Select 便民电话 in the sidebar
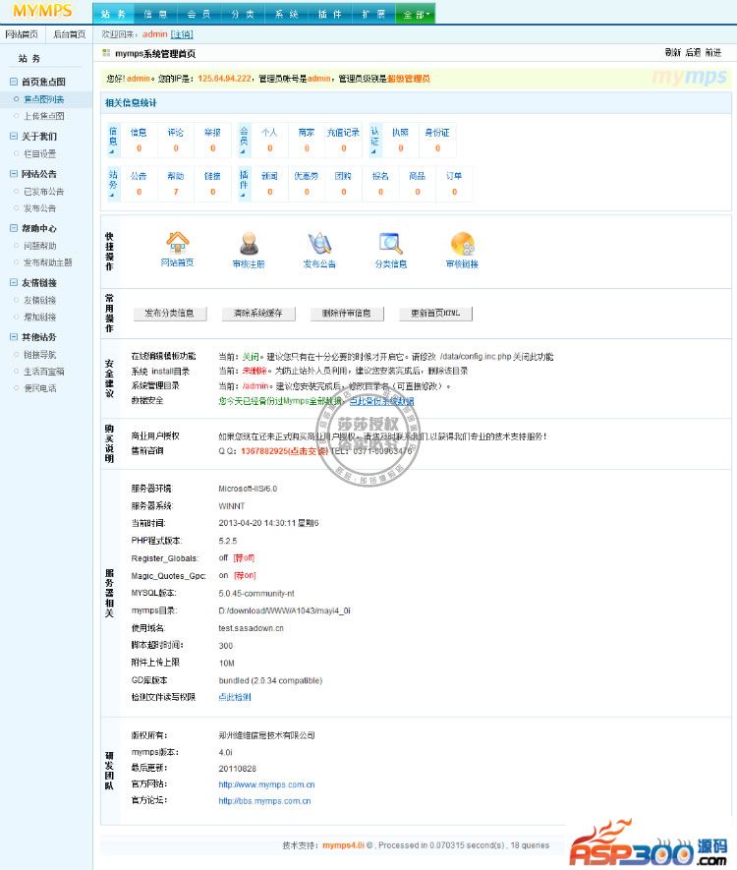Screen dimensions: 737x870 coord(40,388)
